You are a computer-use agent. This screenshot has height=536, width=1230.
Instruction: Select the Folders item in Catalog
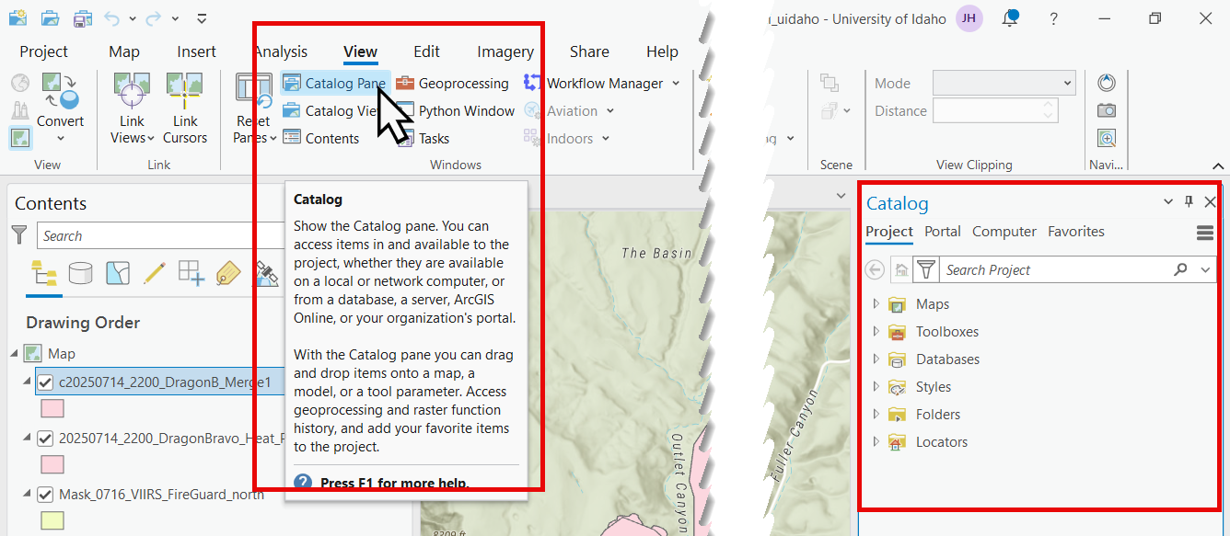pyautogui.click(x=938, y=415)
